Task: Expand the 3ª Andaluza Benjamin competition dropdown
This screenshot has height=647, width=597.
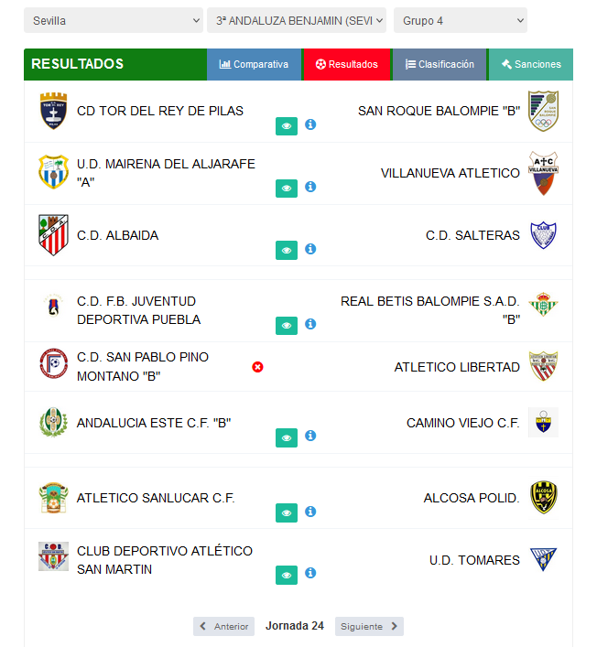Action: tap(297, 20)
